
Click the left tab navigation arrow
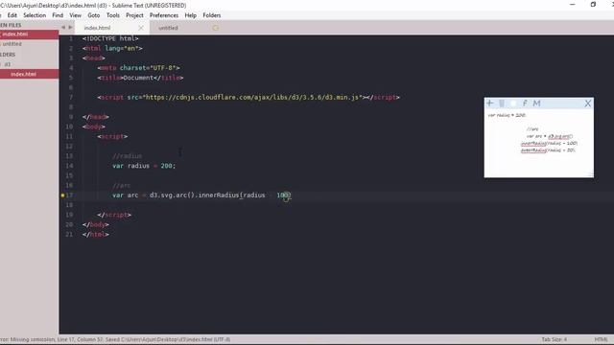tap(63, 28)
